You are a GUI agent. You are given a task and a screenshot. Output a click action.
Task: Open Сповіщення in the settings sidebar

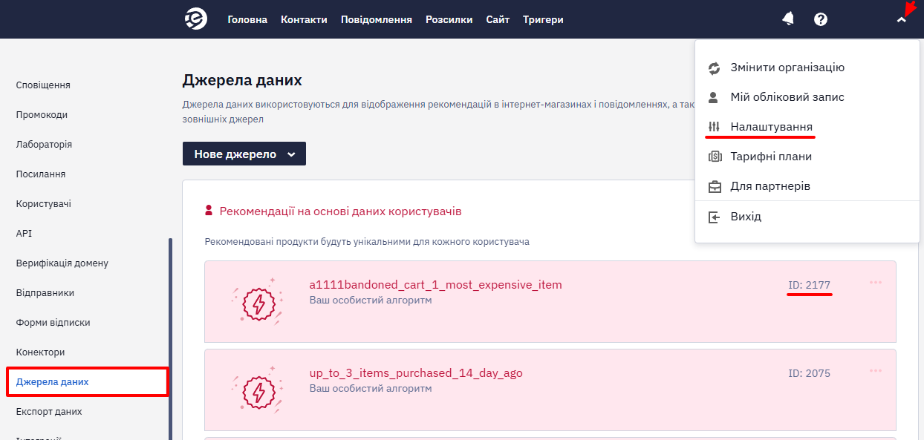pos(43,85)
